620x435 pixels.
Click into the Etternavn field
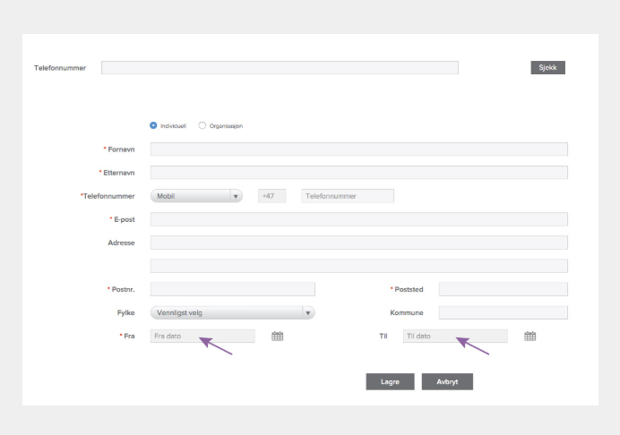[359, 172]
